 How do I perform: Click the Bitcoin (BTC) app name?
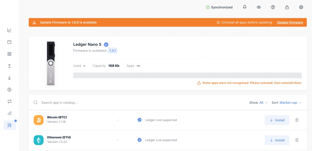57,117
